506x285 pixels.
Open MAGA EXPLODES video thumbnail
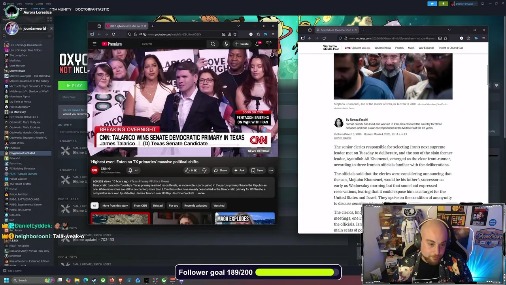point(245,218)
